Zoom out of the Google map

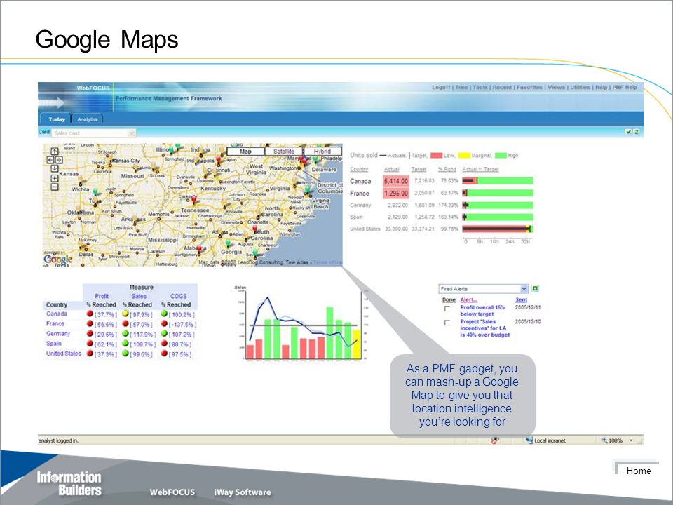point(55,187)
